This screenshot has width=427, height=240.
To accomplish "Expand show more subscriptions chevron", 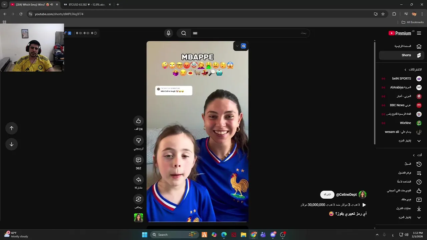I will pyautogui.click(x=419, y=141).
